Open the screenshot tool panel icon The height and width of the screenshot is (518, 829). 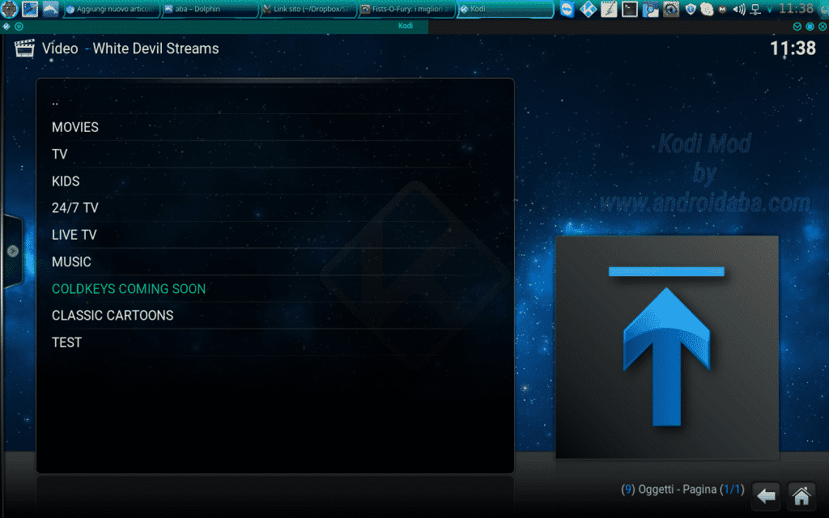coord(650,9)
